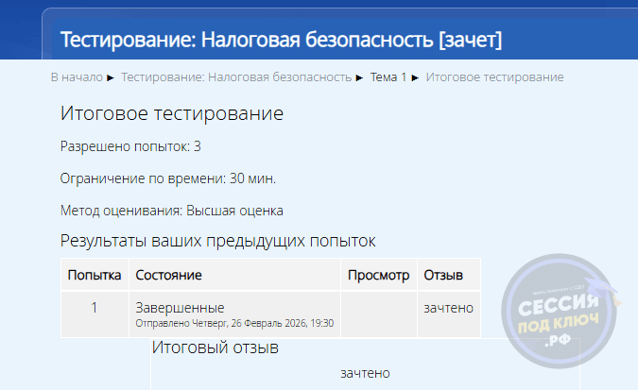Click the "Сессия под ключ" watermark logo
The image size is (638, 390).
point(560,316)
